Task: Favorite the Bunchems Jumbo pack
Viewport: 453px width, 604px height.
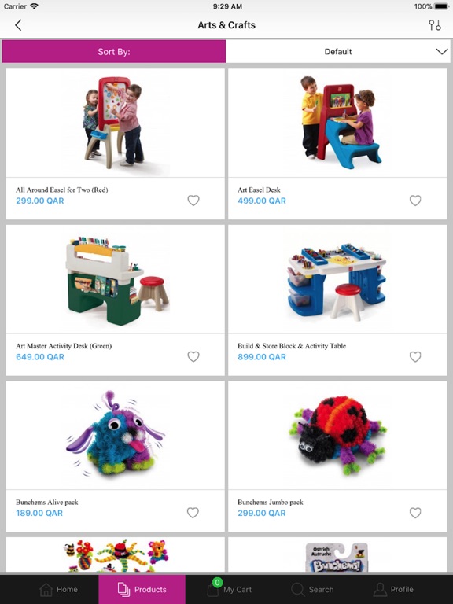Action: point(415,513)
